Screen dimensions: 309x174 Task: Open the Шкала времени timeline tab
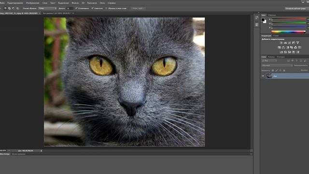(x=18, y=154)
